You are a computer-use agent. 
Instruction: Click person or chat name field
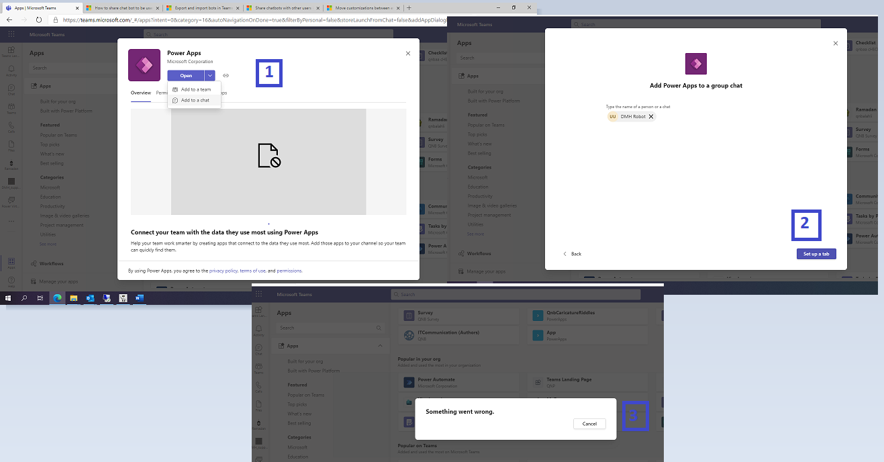(x=696, y=116)
